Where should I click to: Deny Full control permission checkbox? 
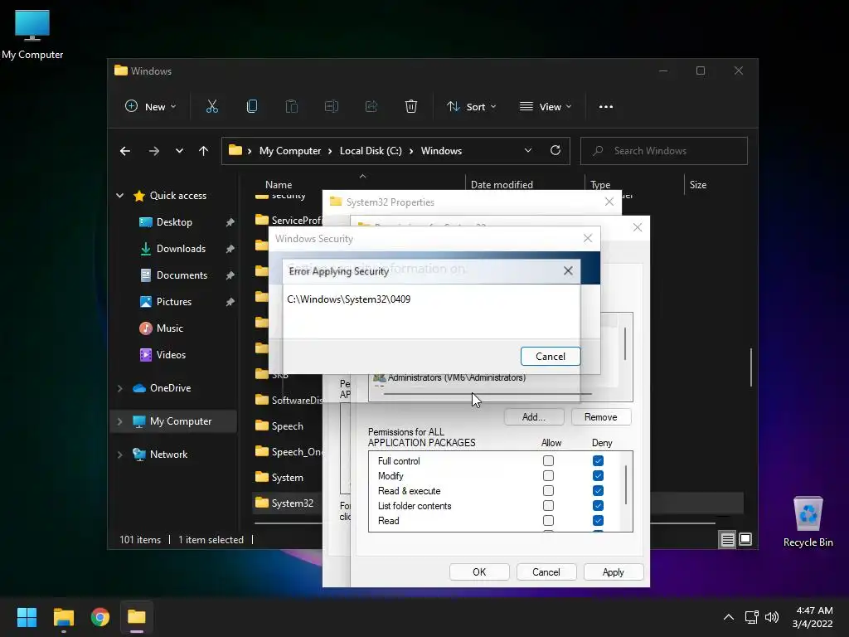pos(598,460)
